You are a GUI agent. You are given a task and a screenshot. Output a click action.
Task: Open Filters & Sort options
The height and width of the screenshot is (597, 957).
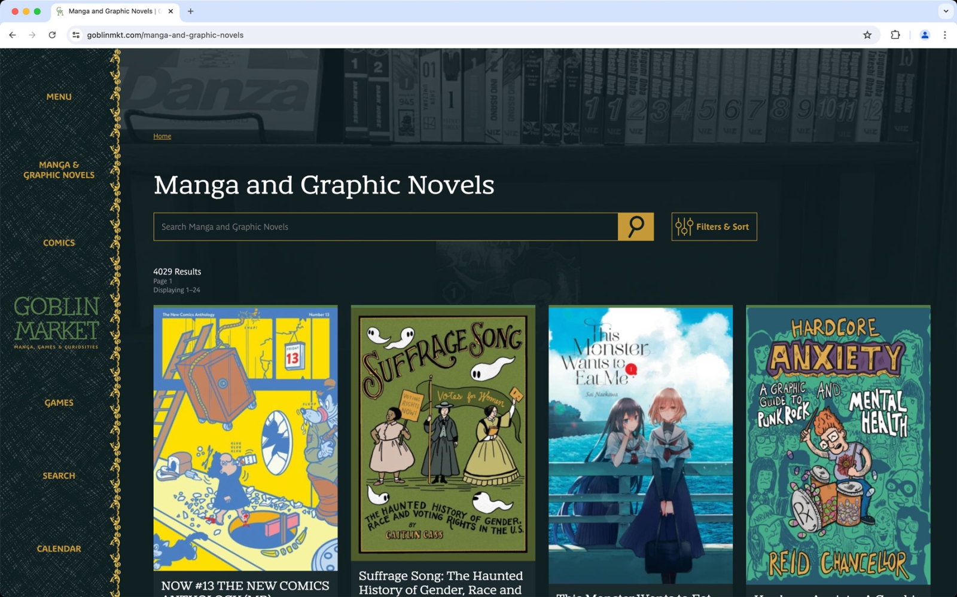point(714,226)
